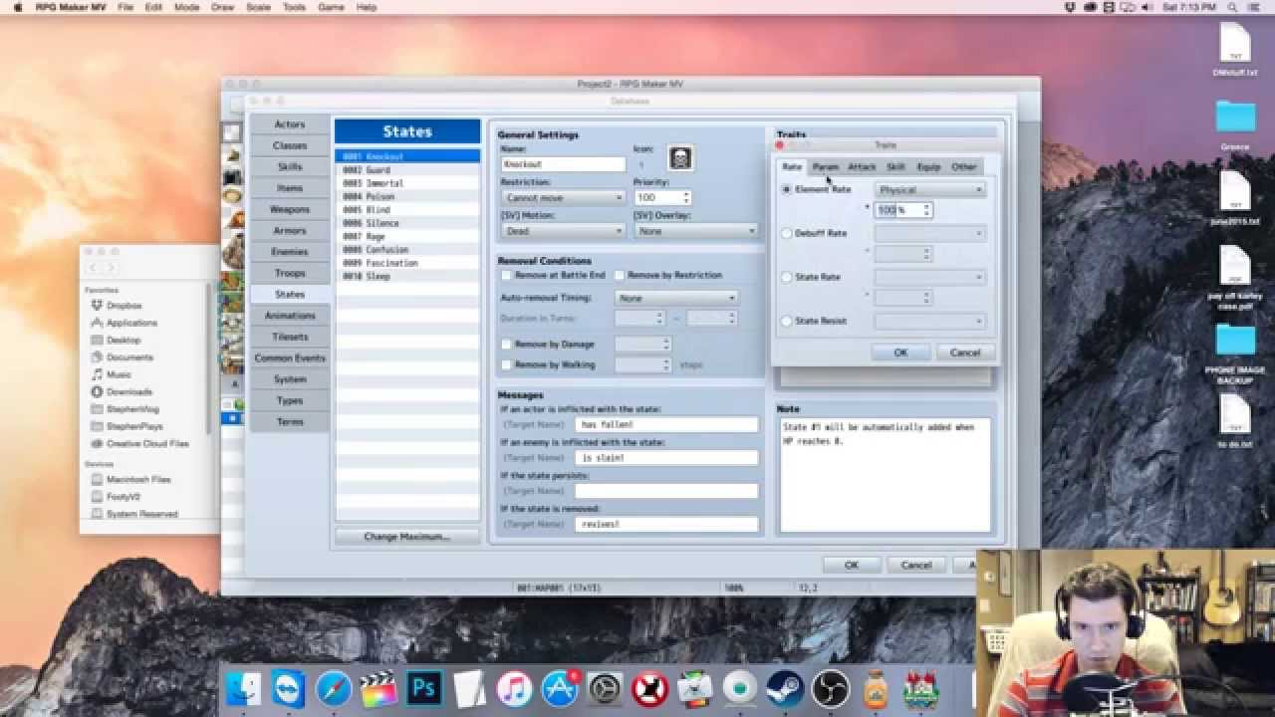
Task: Open OBS from the dock
Action: pos(829,689)
